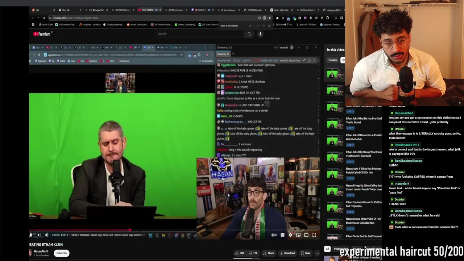Mute the video volume icon
The width and height of the screenshot is (464, 261).
tap(46, 235)
